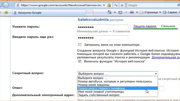Screen dimensions: 180x101
Task: Click the Ответ field label
Action: [x=17, y=88]
